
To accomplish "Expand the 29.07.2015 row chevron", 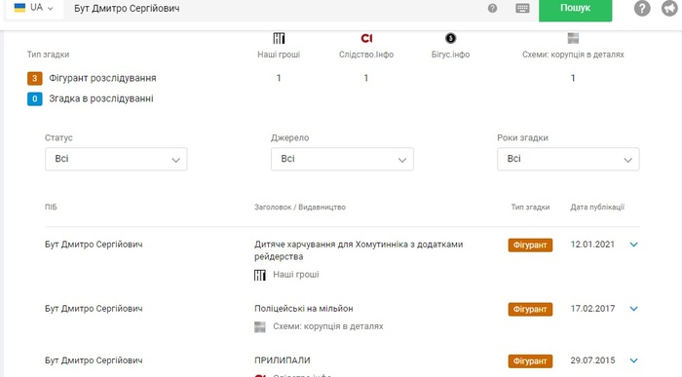I will (x=633, y=360).
